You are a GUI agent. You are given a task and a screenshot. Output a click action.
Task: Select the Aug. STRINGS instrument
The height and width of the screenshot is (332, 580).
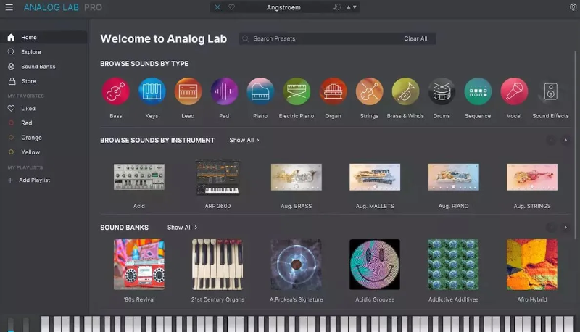tap(532, 177)
